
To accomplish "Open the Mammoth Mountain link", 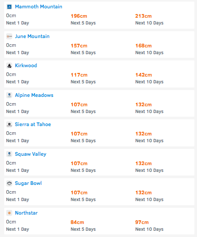I will [x=39, y=7].
